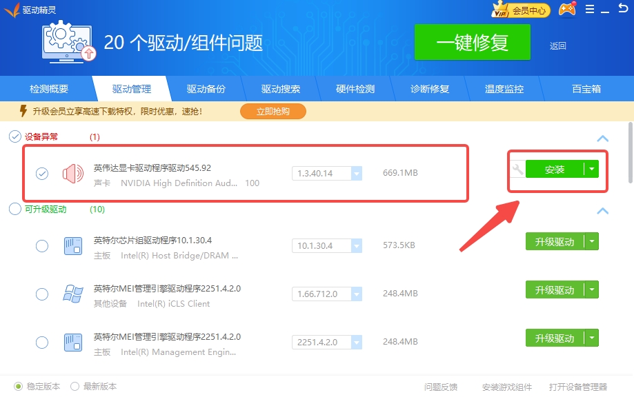Switch to the 驱动备份 tab
Image resolution: width=634 pixels, height=397 pixels.
tap(206, 89)
